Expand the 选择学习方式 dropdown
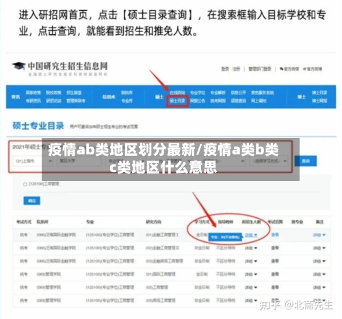This screenshot has width=342, height=319. pyautogui.click(x=269, y=161)
